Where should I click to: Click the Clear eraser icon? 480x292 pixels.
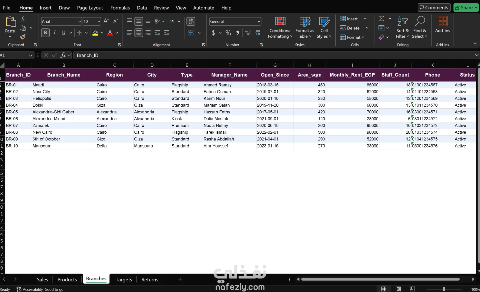(x=381, y=37)
